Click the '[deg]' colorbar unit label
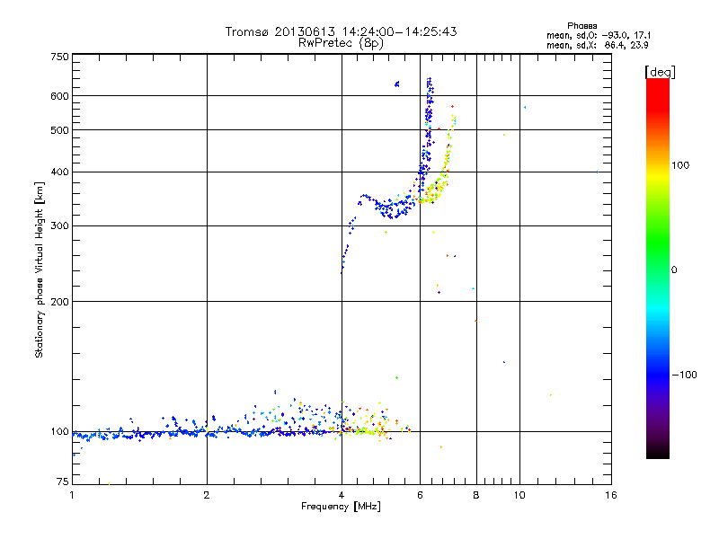Screen dimensions: 719x539 (660, 72)
